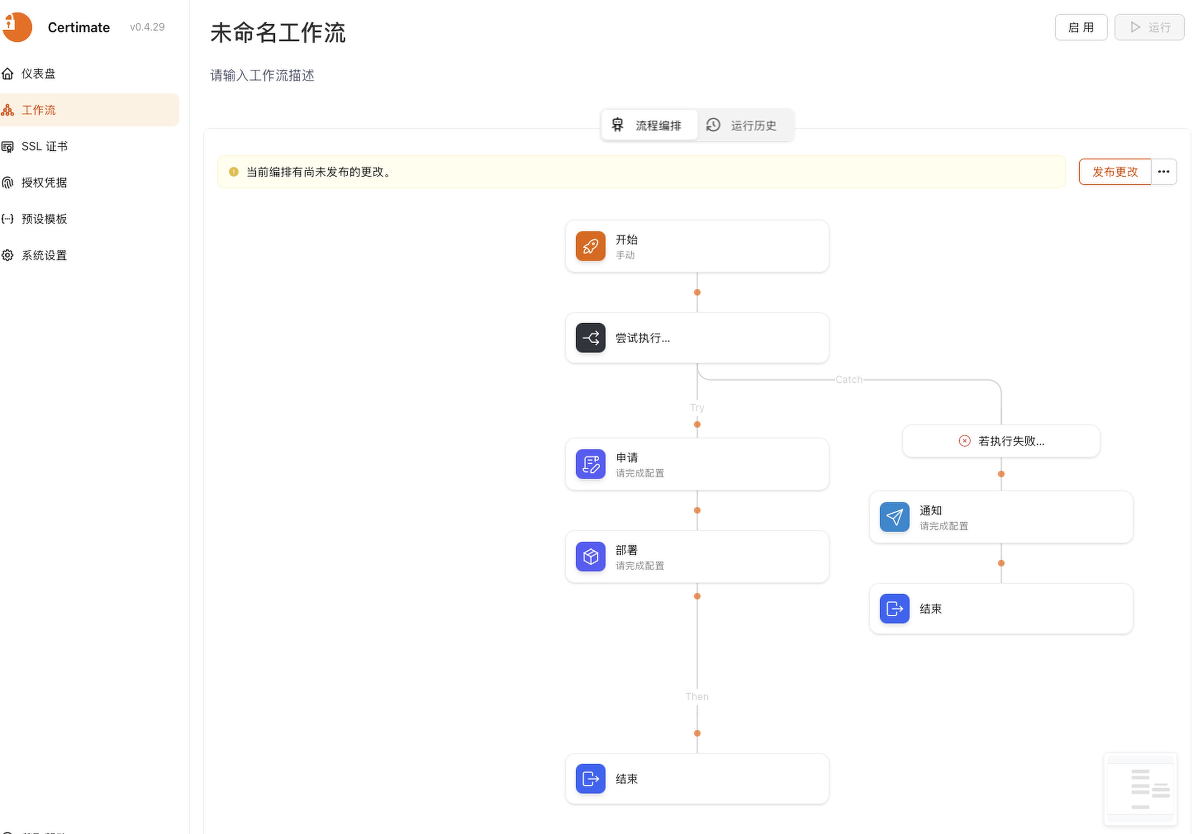Go to 预设模板 menu item

click(89, 219)
